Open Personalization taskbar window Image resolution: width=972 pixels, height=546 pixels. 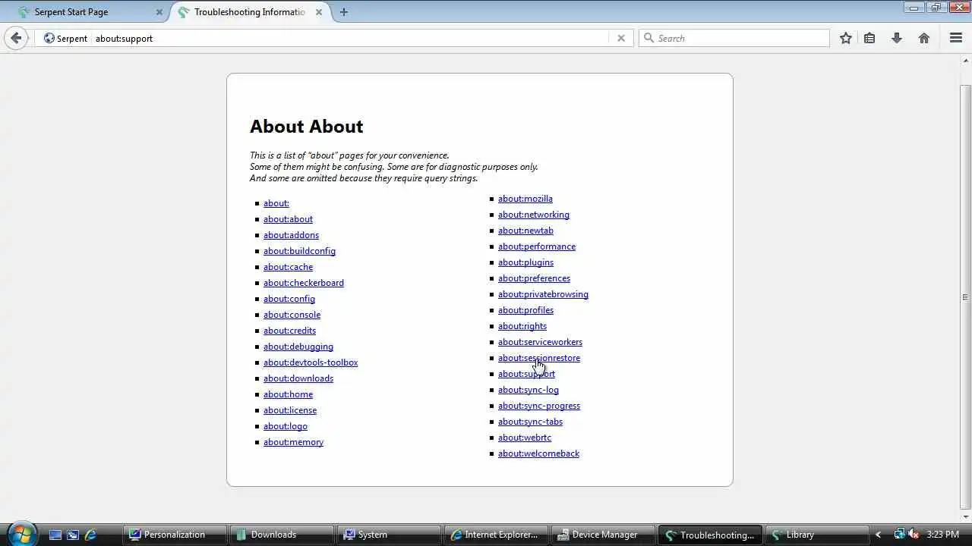point(174,535)
